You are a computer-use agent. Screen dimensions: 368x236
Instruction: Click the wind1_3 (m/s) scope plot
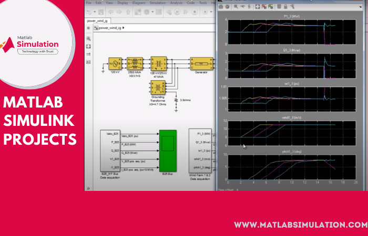[x=292, y=133]
